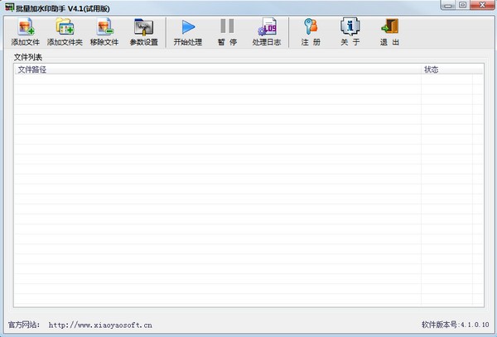Click the 文件路径 column header
The image size is (497, 337).
pos(33,70)
